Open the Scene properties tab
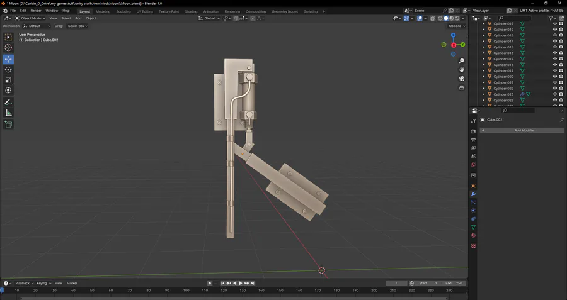 tap(473, 157)
